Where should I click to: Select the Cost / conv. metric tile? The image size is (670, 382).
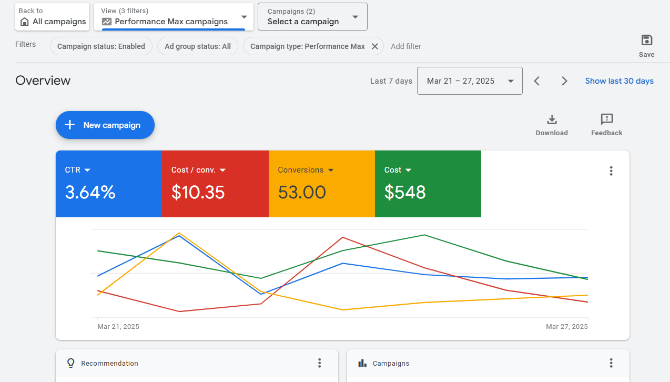click(x=215, y=184)
